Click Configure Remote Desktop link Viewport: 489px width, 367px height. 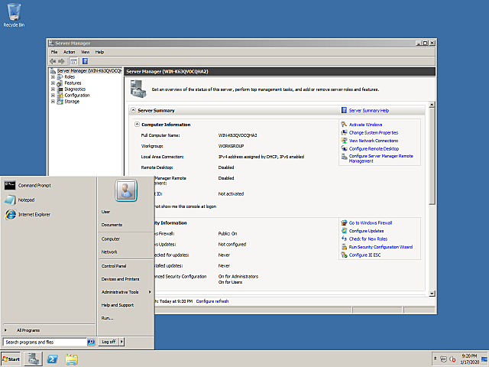(374, 149)
